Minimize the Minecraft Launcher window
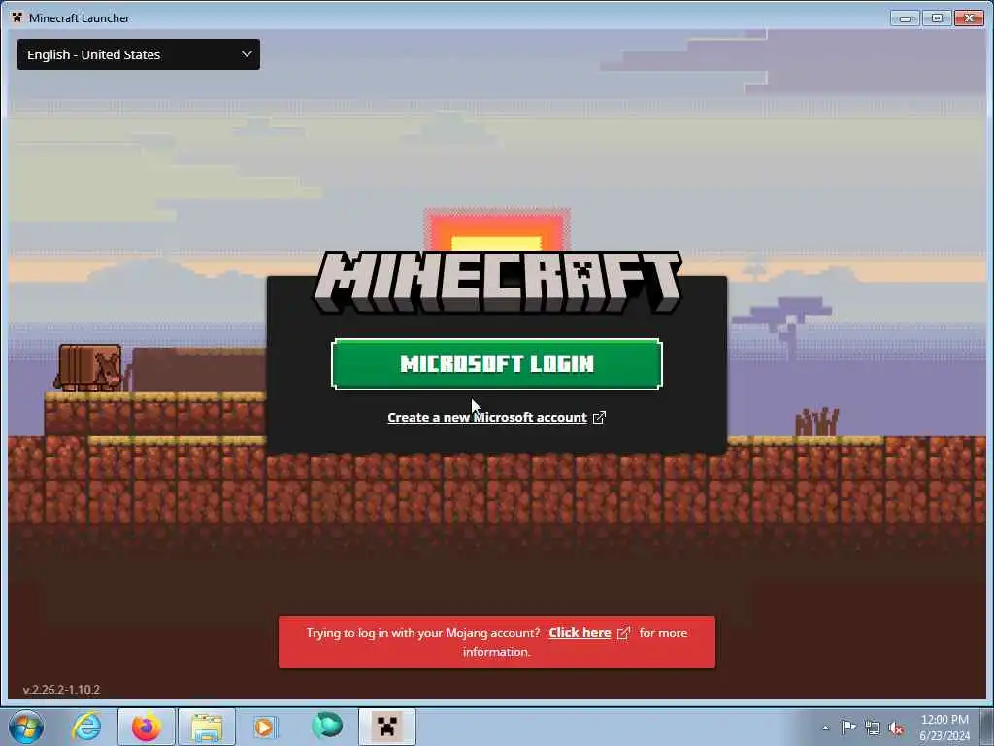The image size is (994, 746). click(905, 18)
